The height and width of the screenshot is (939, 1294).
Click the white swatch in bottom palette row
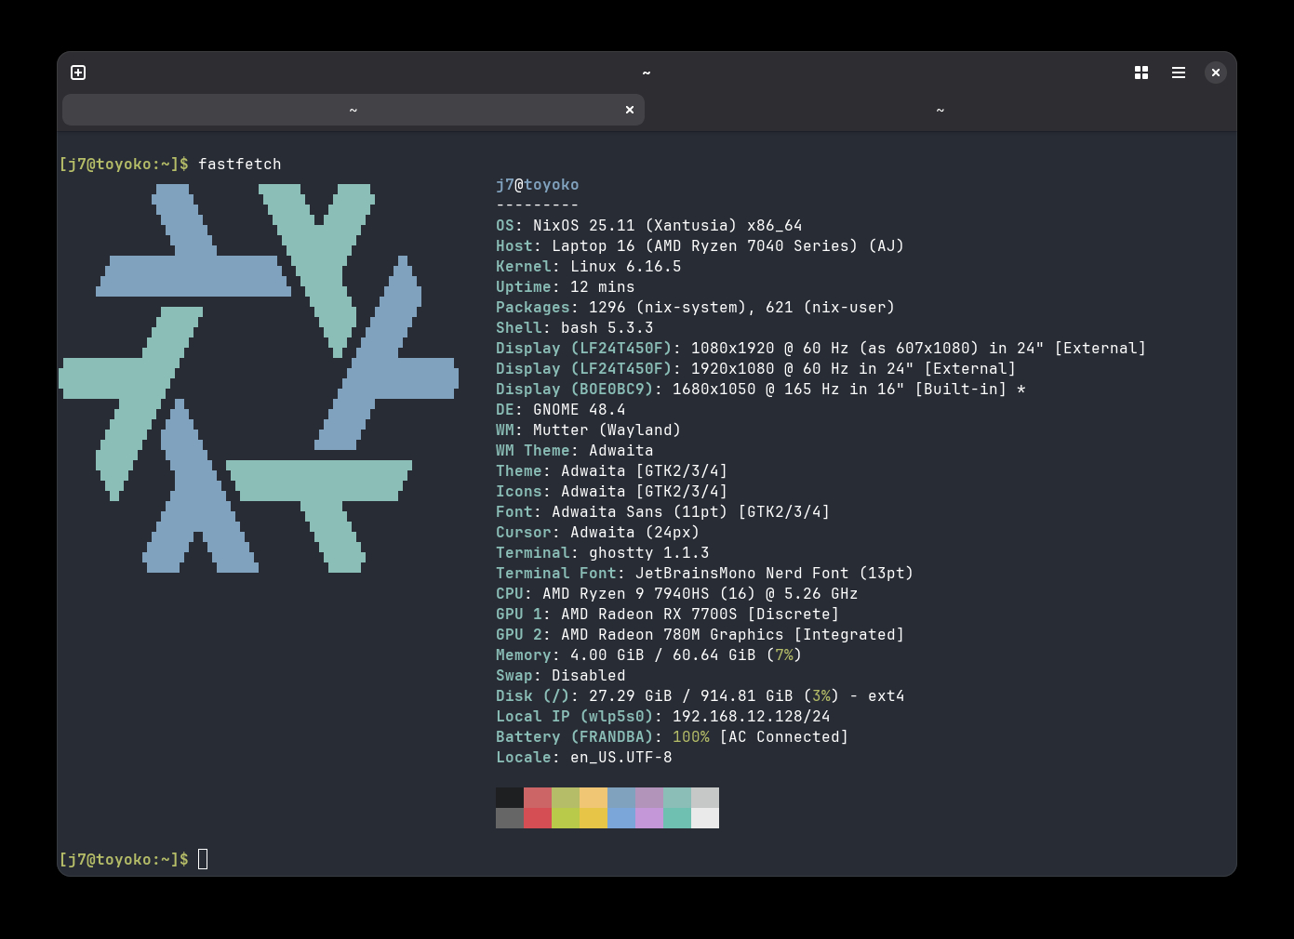(x=705, y=818)
